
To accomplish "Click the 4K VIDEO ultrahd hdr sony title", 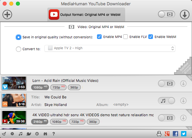I will pos(93,115).
